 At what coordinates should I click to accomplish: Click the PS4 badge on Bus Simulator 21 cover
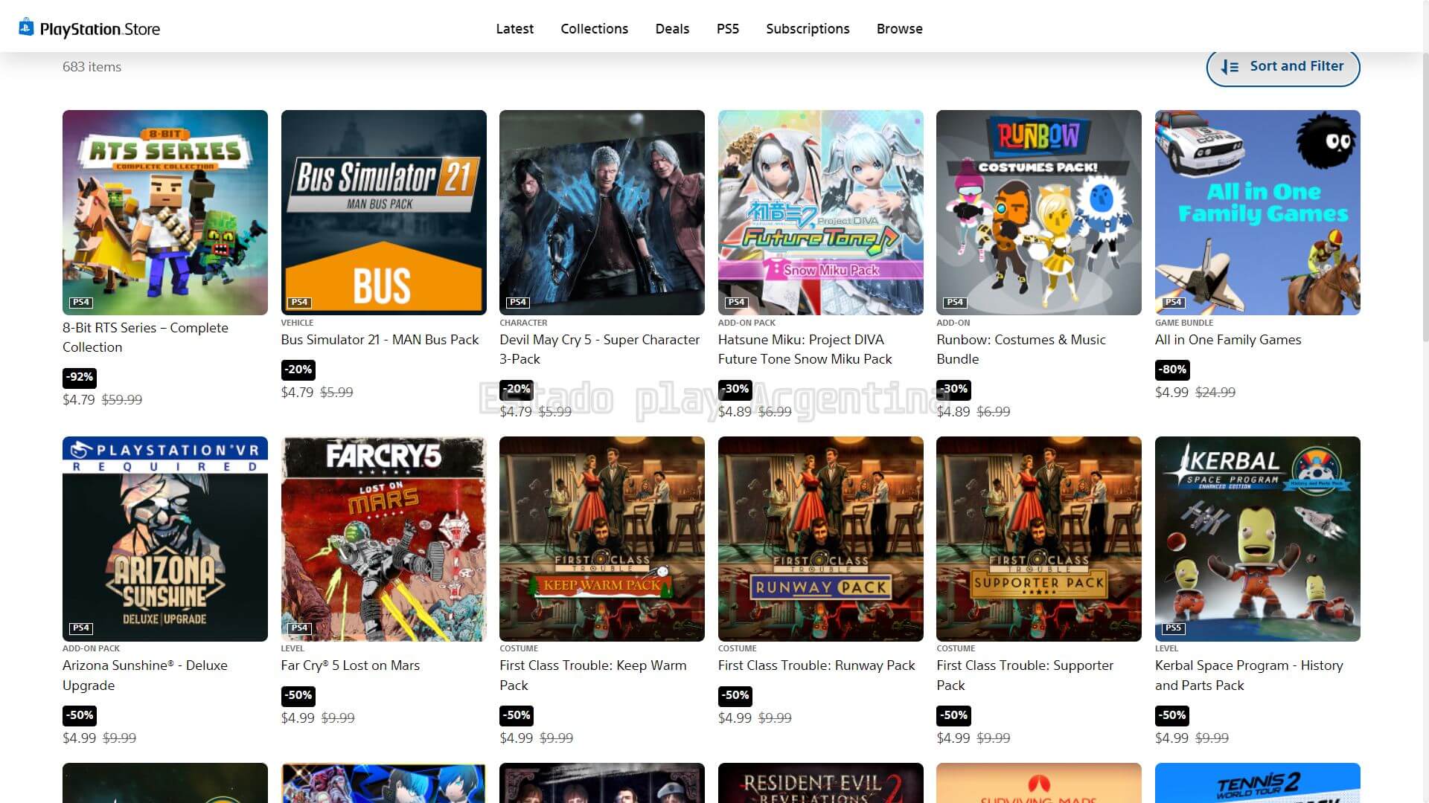299,302
